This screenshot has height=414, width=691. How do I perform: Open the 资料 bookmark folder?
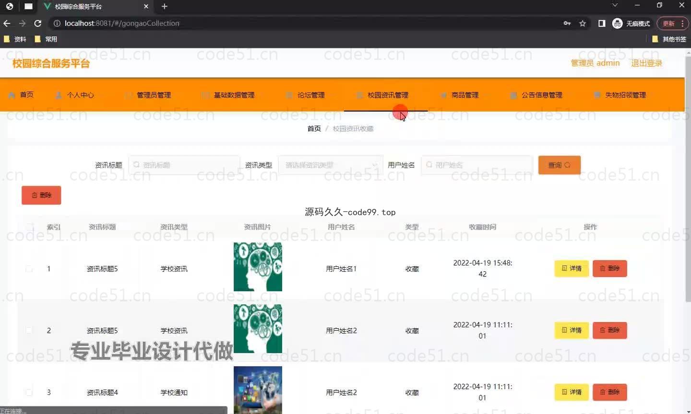pos(15,39)
